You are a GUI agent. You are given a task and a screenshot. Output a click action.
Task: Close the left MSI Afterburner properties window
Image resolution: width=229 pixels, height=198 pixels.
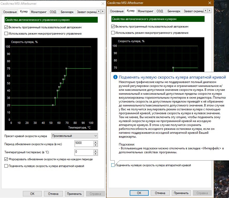point(103,4)
